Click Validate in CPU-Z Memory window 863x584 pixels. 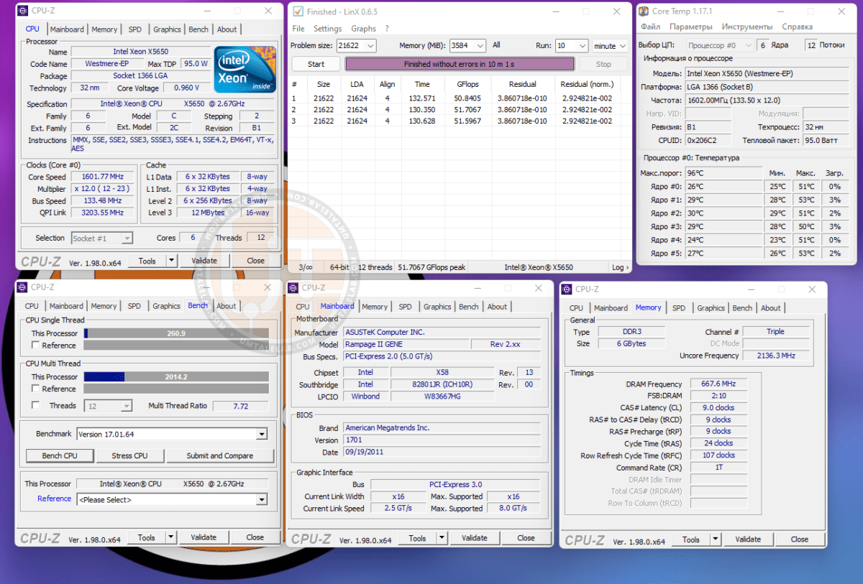pos(748,539)
